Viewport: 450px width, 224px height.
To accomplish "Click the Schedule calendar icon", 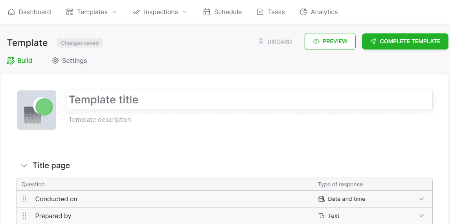I will pyautogui.click(x=207, y=12).
